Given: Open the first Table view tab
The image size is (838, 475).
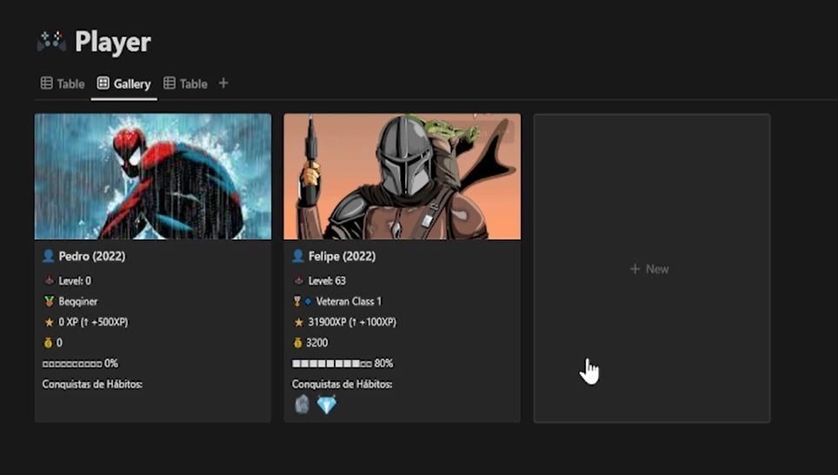Looking at the screenshot, I should pyautogui.click(x=63, y=84).
